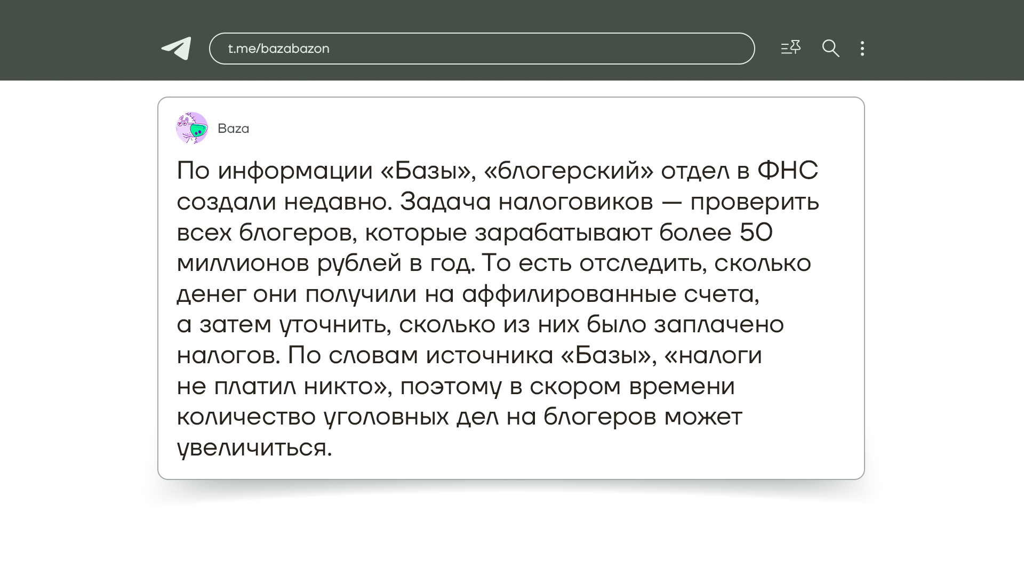Image resolution: width=1024 pixels, height=576 pixels.
Task: Click the phrase миллионов рублей in post
Action: click(289, 263)
